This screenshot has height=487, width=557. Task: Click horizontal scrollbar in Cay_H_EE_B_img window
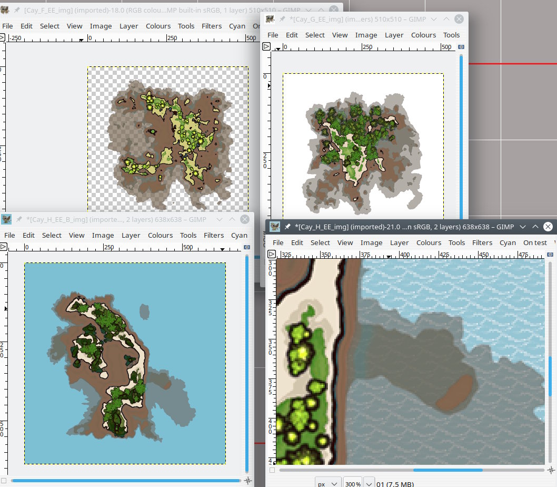tap(126, 481)
